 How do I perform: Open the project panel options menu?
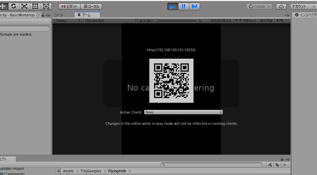(x=287, y=159)
